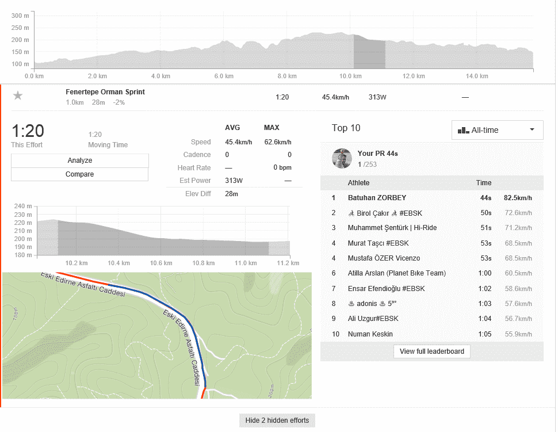
Task: Collapse using Hide 2 hidden efforts
Action: pos(277,420)
